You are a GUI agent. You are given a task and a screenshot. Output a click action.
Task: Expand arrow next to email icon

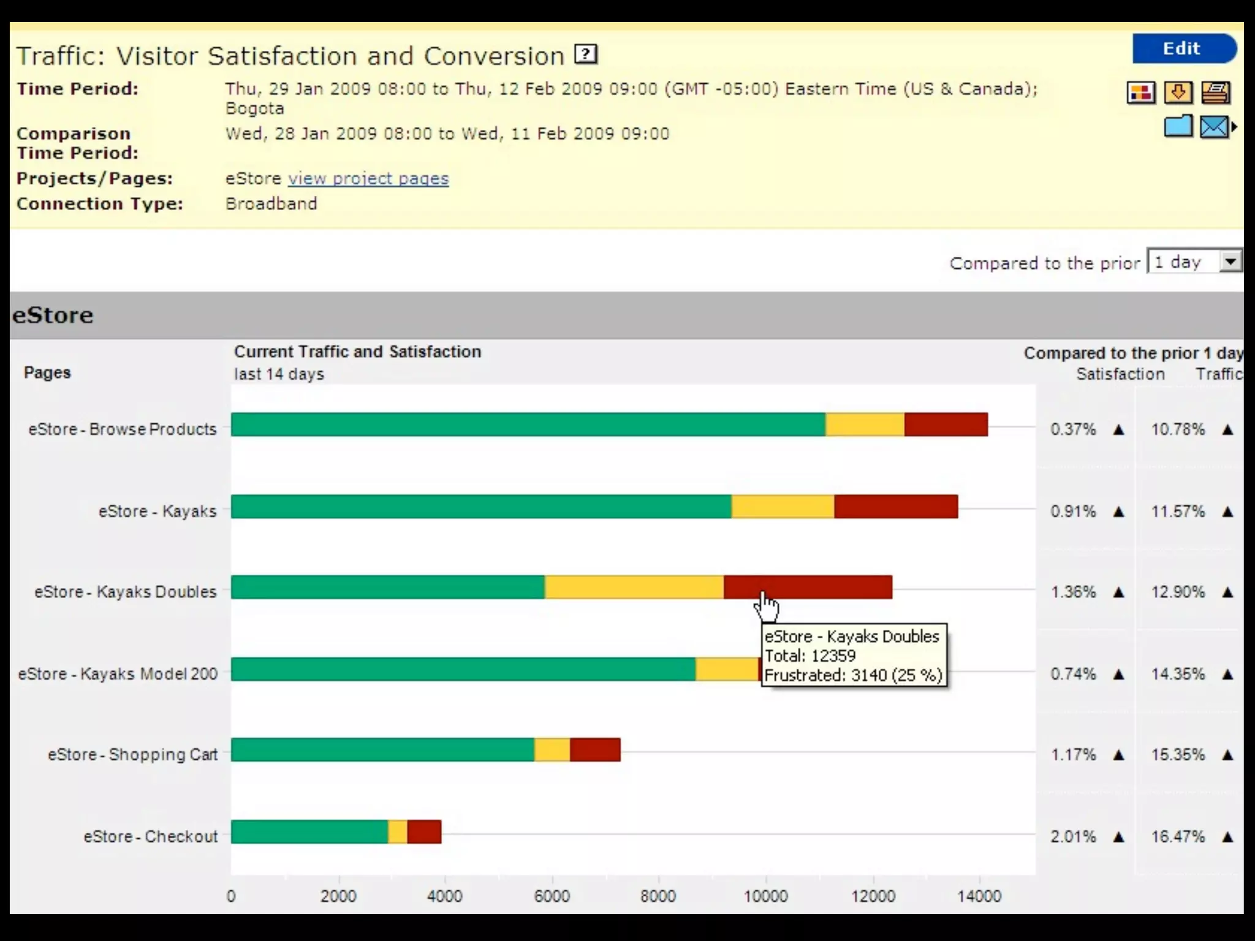(1234, 127)
